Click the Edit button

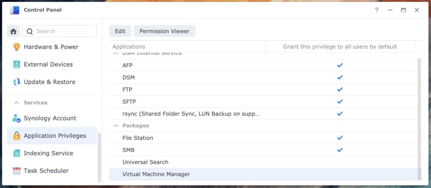pos(120,31)
